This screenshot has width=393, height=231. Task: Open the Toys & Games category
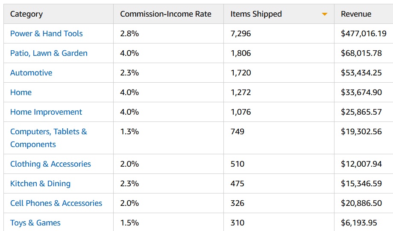point(35,223)
